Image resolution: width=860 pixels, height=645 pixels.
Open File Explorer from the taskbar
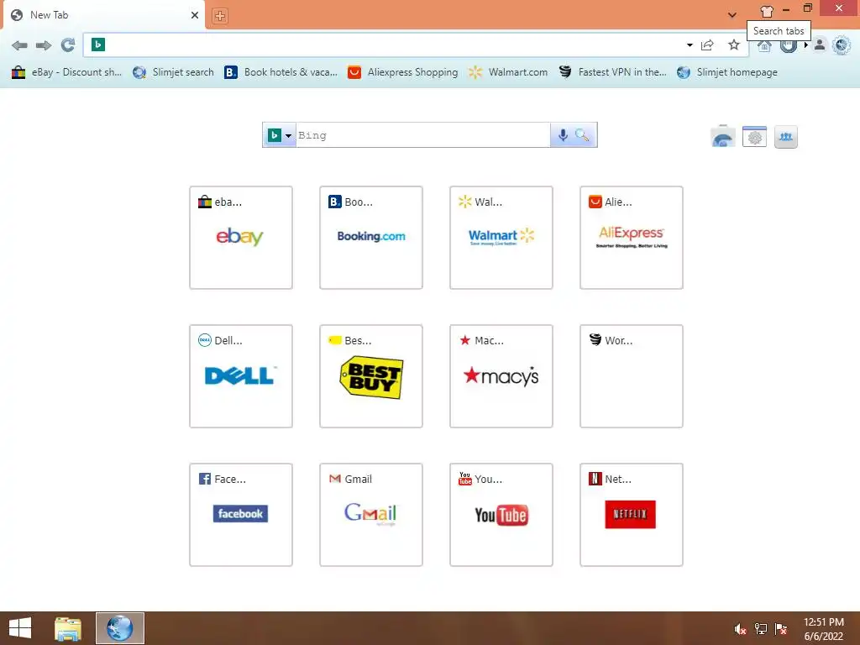click(67, 628)
